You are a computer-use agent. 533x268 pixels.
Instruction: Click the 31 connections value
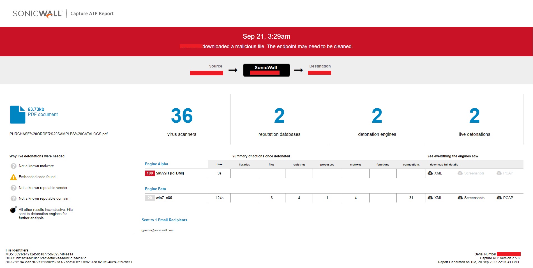(x=411, y=198)
